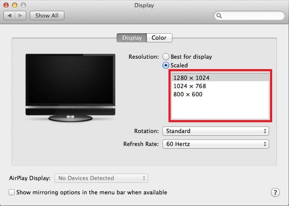This screenshot has width=289, height=206.
Task: Enable show mirroring options in menu bar
Action: coord(12,192)
